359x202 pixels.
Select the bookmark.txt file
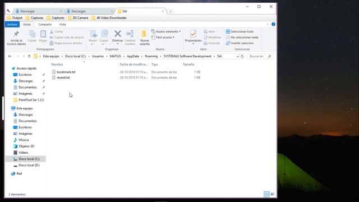66,72
